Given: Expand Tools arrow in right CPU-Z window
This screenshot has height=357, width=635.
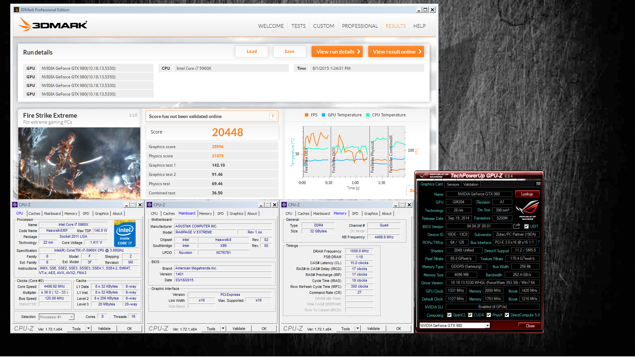Looking at the screenshot, I should [x=358, y=329].
